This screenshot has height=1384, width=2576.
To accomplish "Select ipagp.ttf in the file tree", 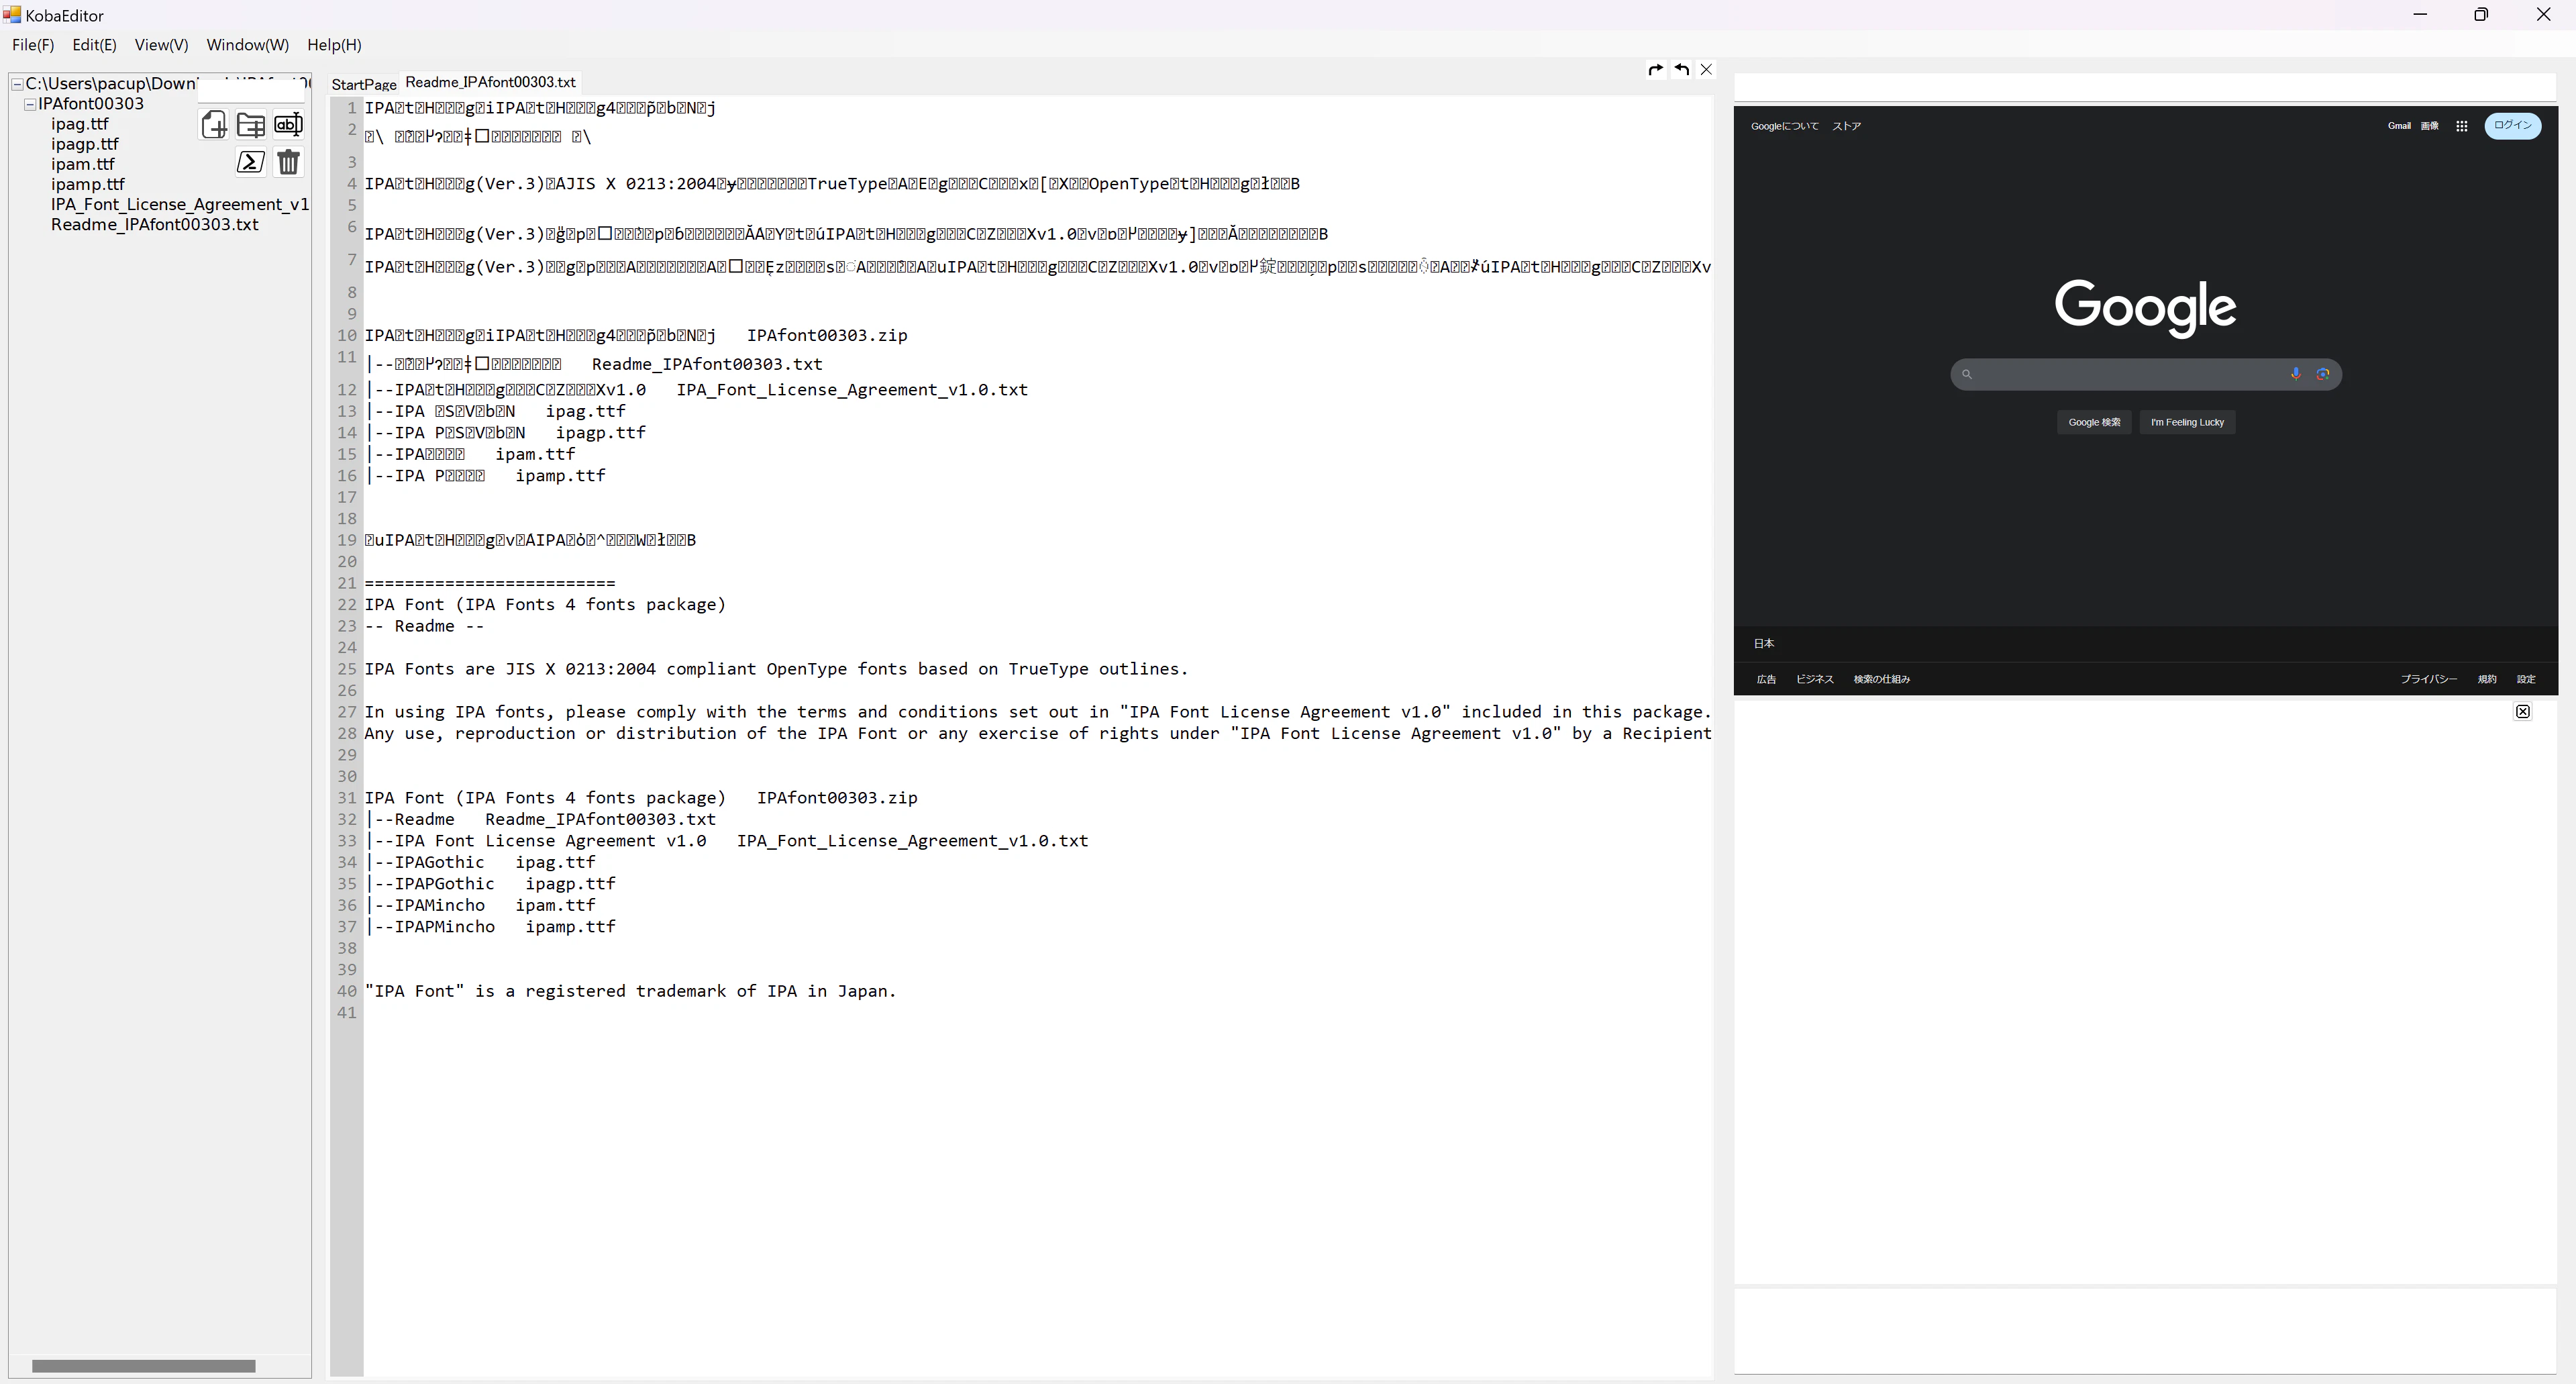I will tap(85, 144).
